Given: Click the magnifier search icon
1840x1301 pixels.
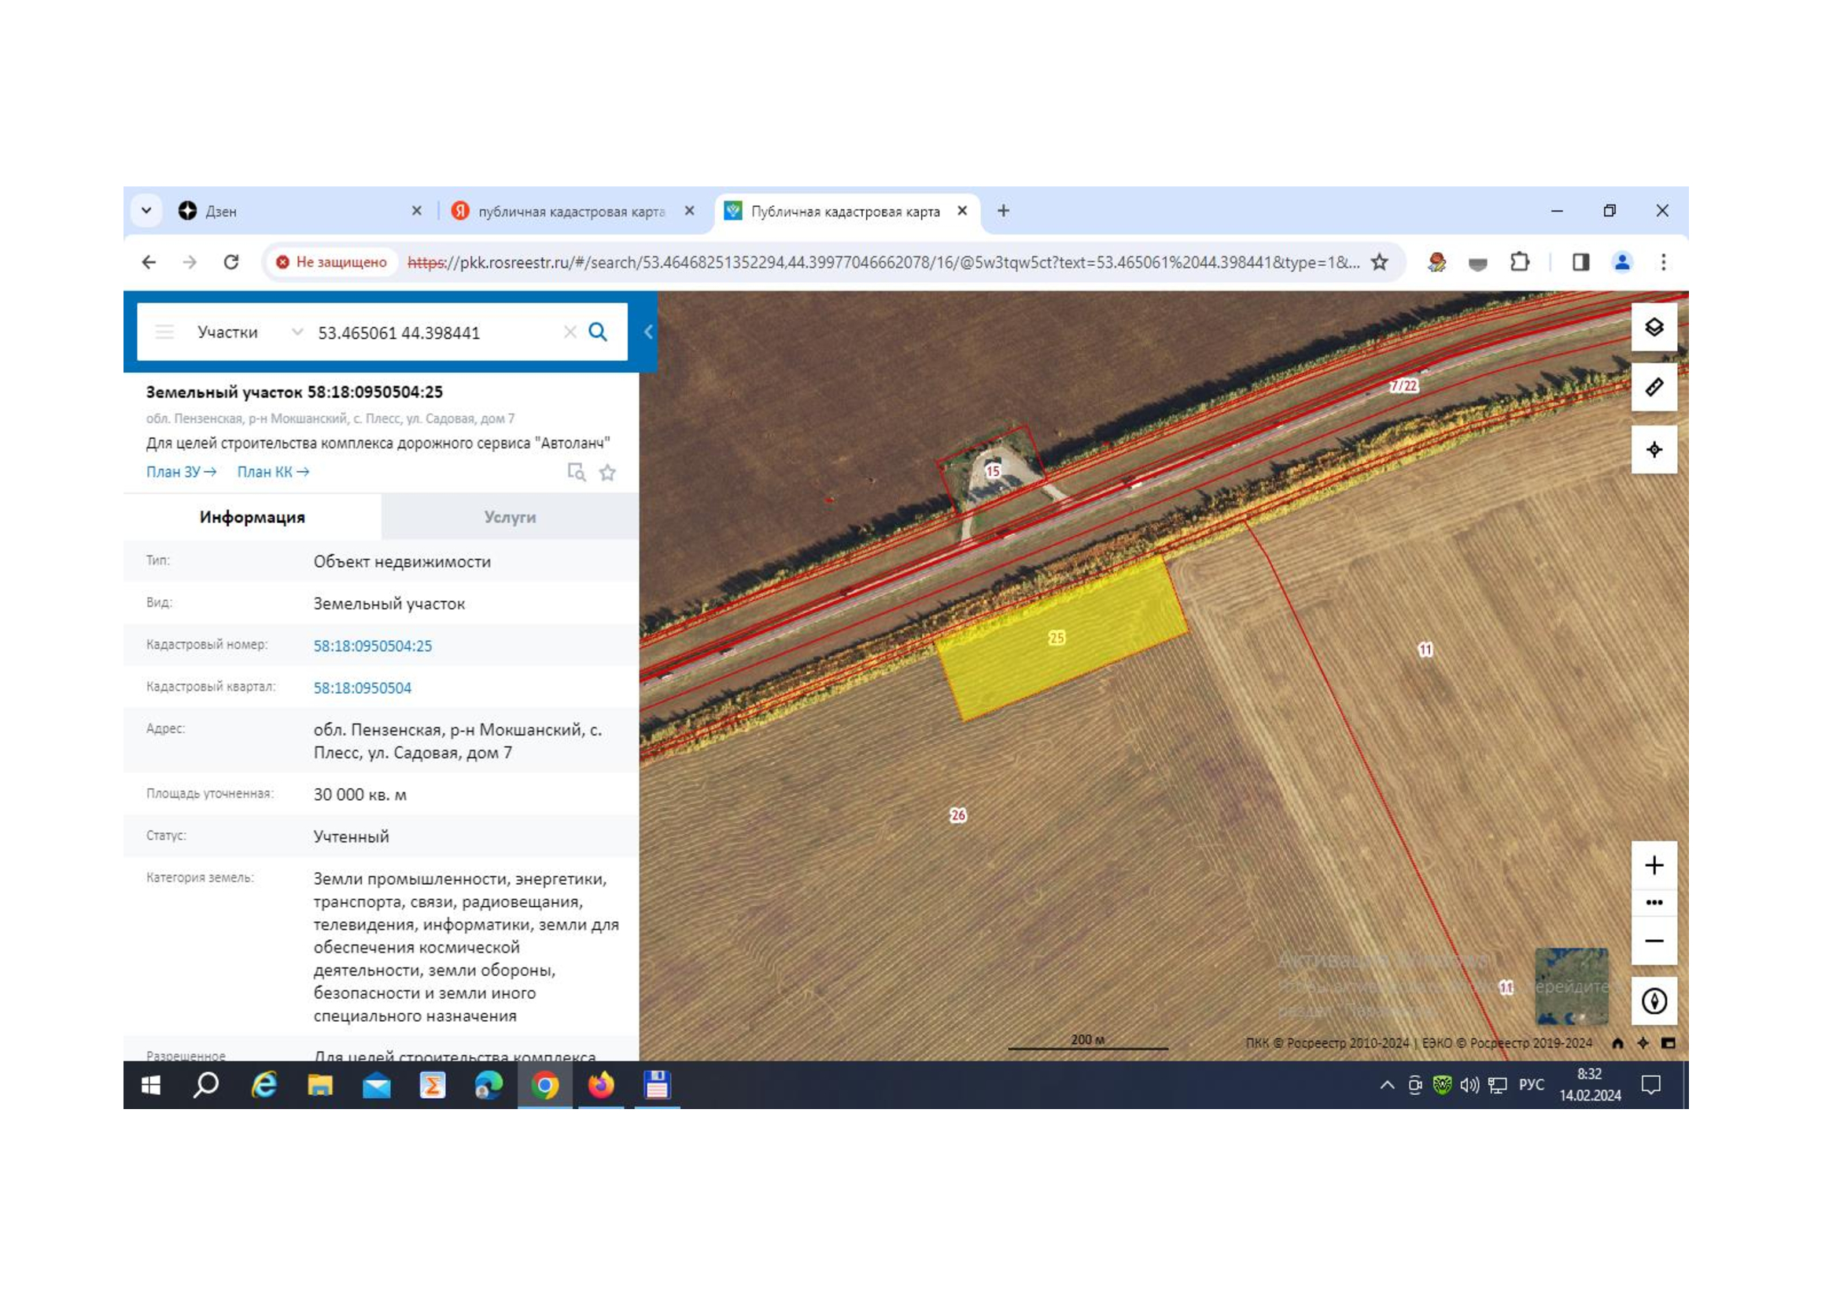Looking at the screenshot, I should (598, 333).
